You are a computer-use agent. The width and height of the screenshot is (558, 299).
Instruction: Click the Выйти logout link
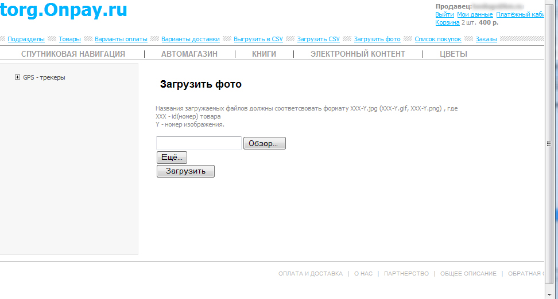[x=444, y=14]
